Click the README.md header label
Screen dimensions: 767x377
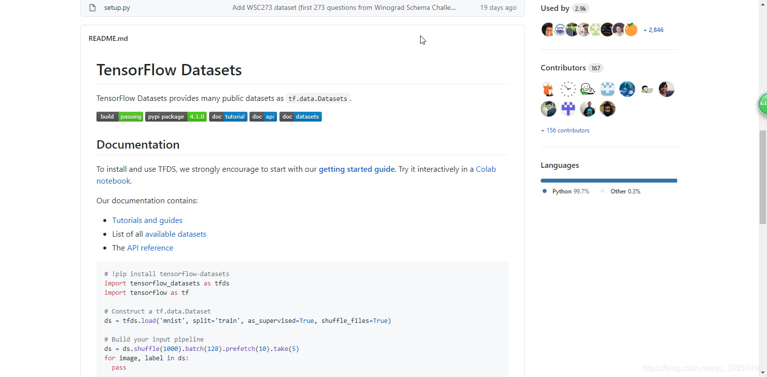click(108, 38)
